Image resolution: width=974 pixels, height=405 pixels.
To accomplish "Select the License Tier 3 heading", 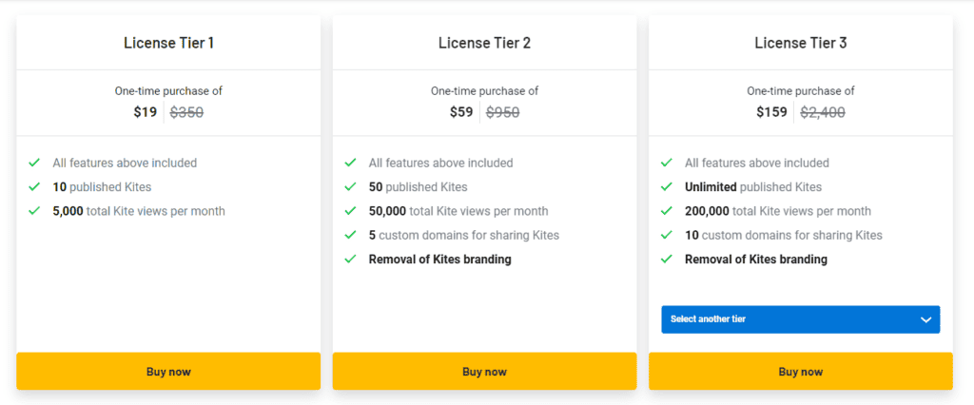I will [800, 43].
